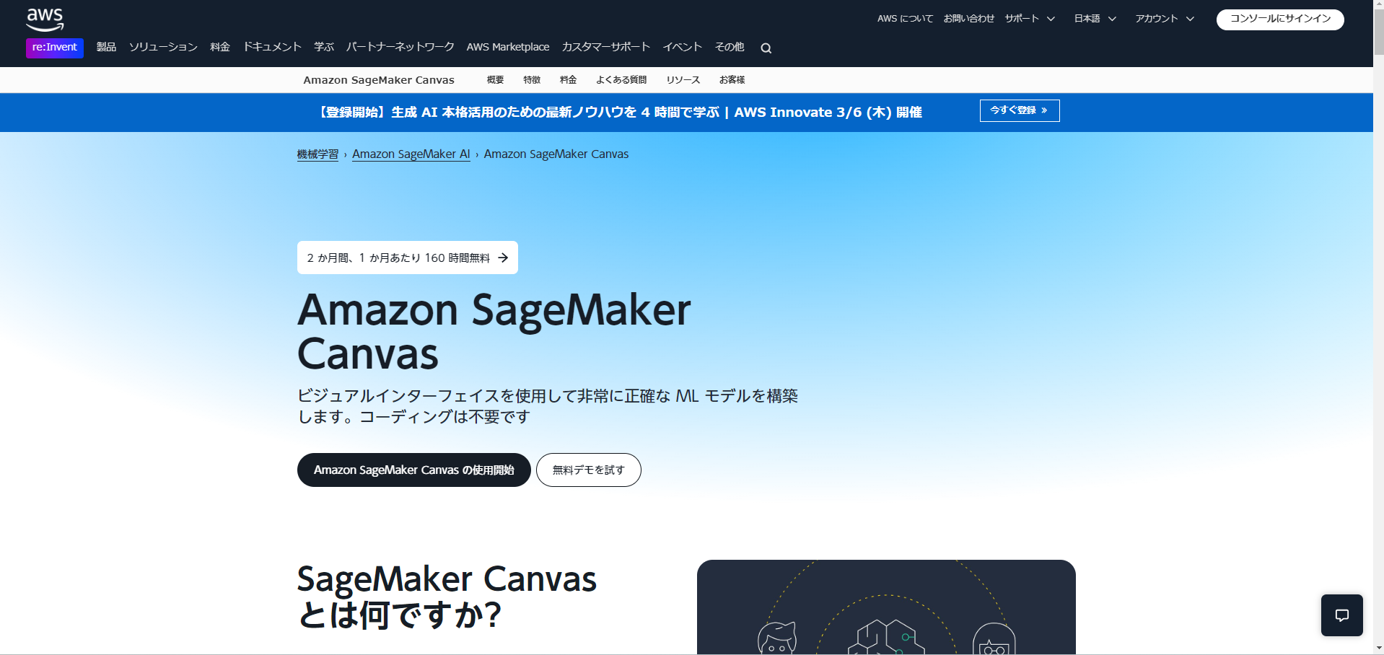Click Amazon SageMaker AI breadcrumb link
Image resolution: width=1384 pixels, height=655 pixels.
pyautogui.click(x=411, y=154)
